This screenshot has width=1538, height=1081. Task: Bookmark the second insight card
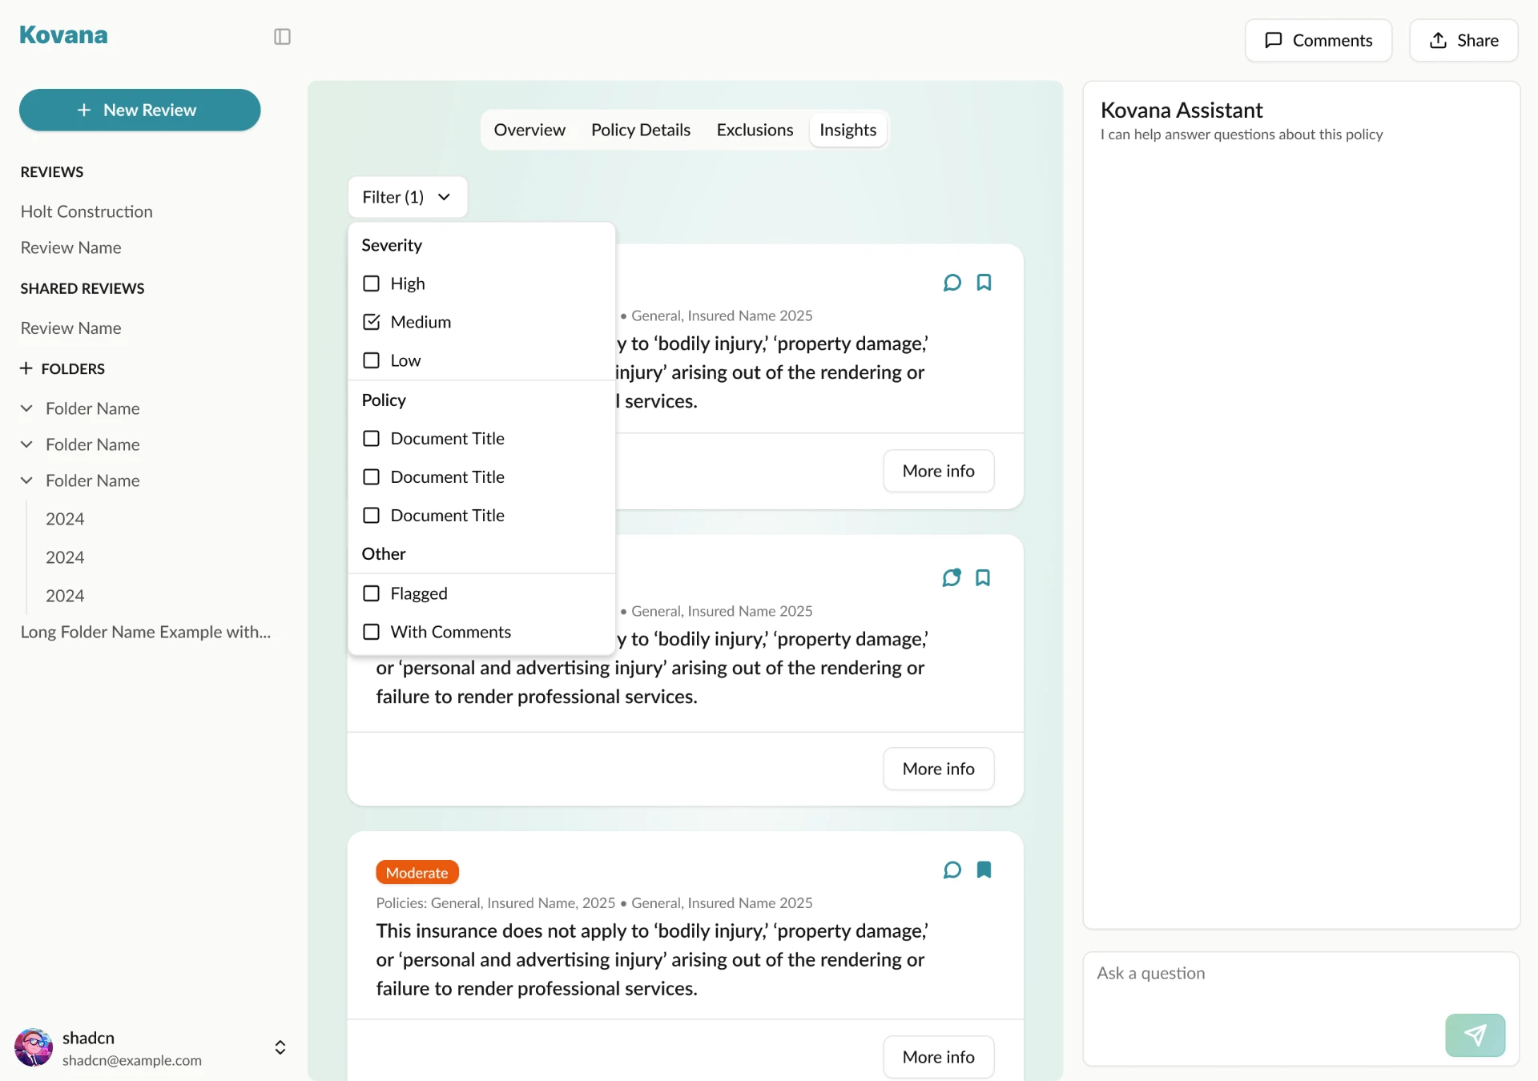pyautogui.click(x=983, y=578)
